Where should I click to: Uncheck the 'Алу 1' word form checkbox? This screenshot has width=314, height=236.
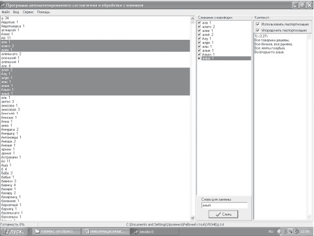pyautogui.click(x=200, y=39)
